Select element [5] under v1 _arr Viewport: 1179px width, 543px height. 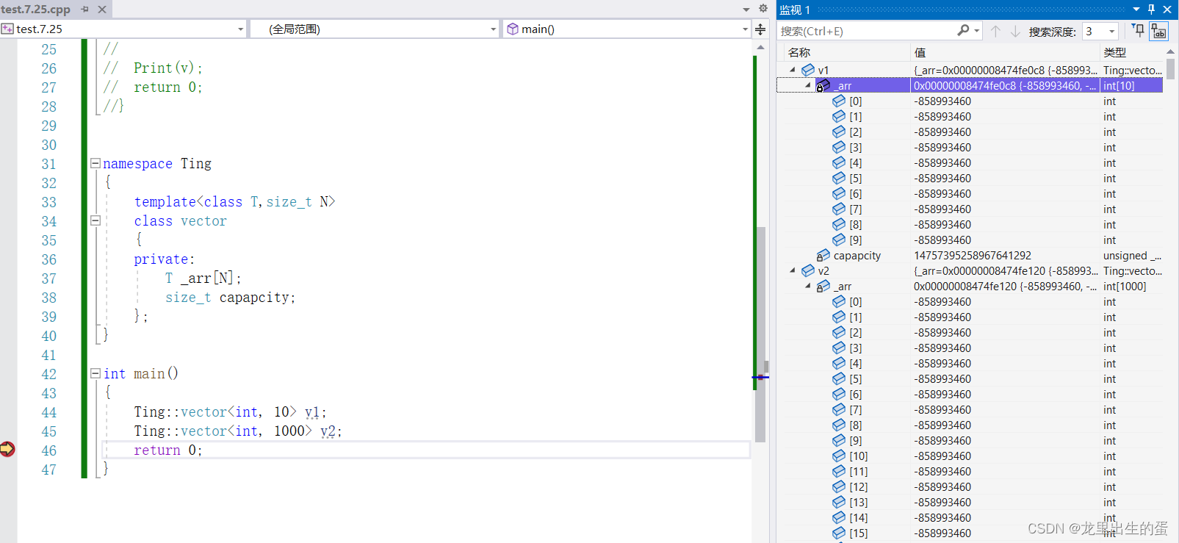[x=970, y=179]
